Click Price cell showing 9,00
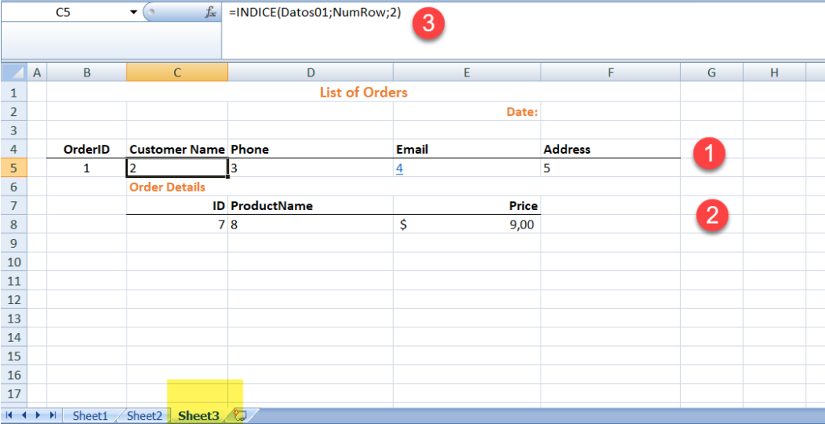 (x=466, y=224)
